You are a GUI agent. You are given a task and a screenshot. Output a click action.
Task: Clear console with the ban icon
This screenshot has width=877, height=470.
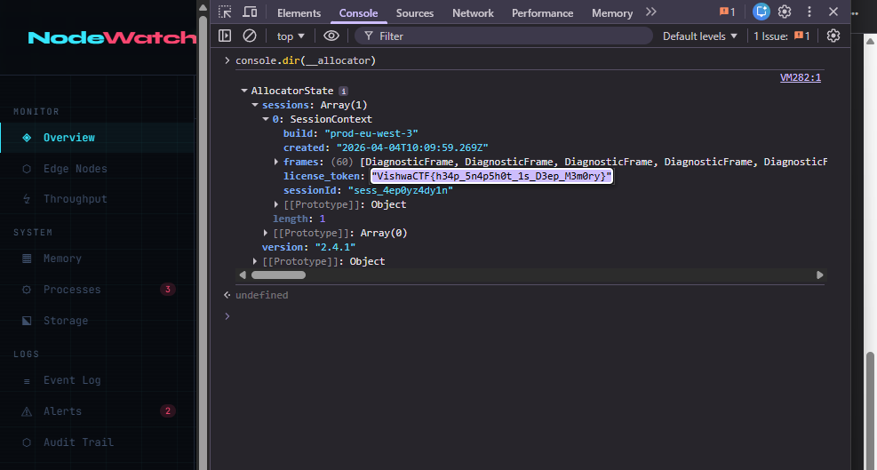click(250, 36)
